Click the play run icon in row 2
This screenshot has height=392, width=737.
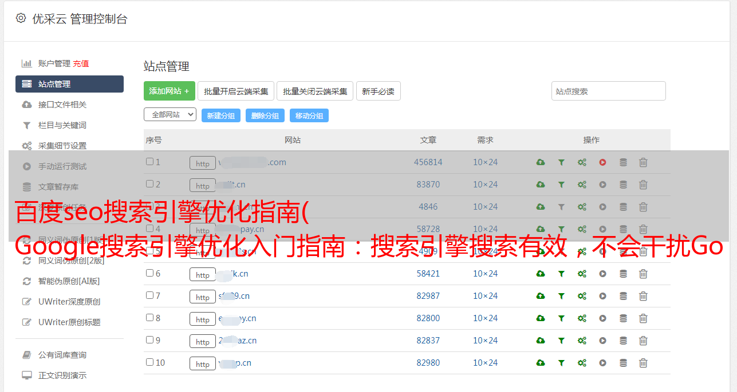[602, 185]
